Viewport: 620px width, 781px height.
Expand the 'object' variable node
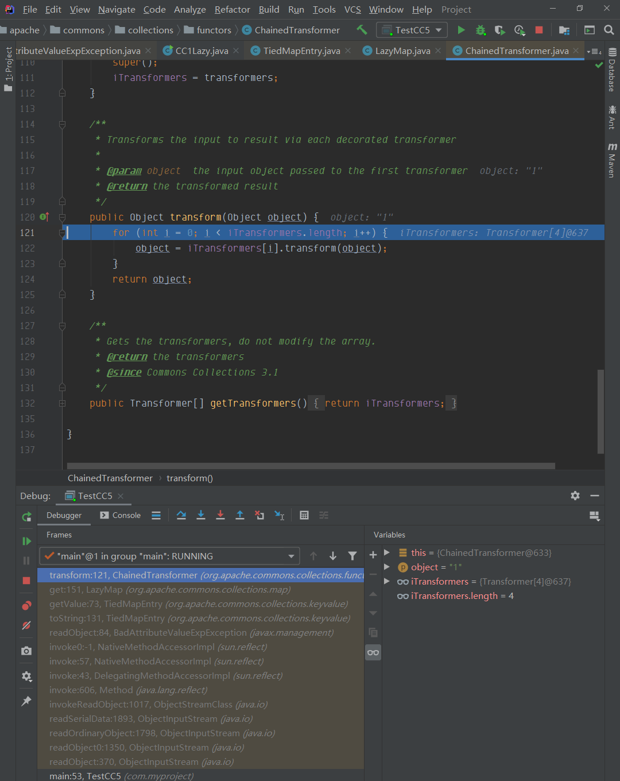tap(387, 567)
